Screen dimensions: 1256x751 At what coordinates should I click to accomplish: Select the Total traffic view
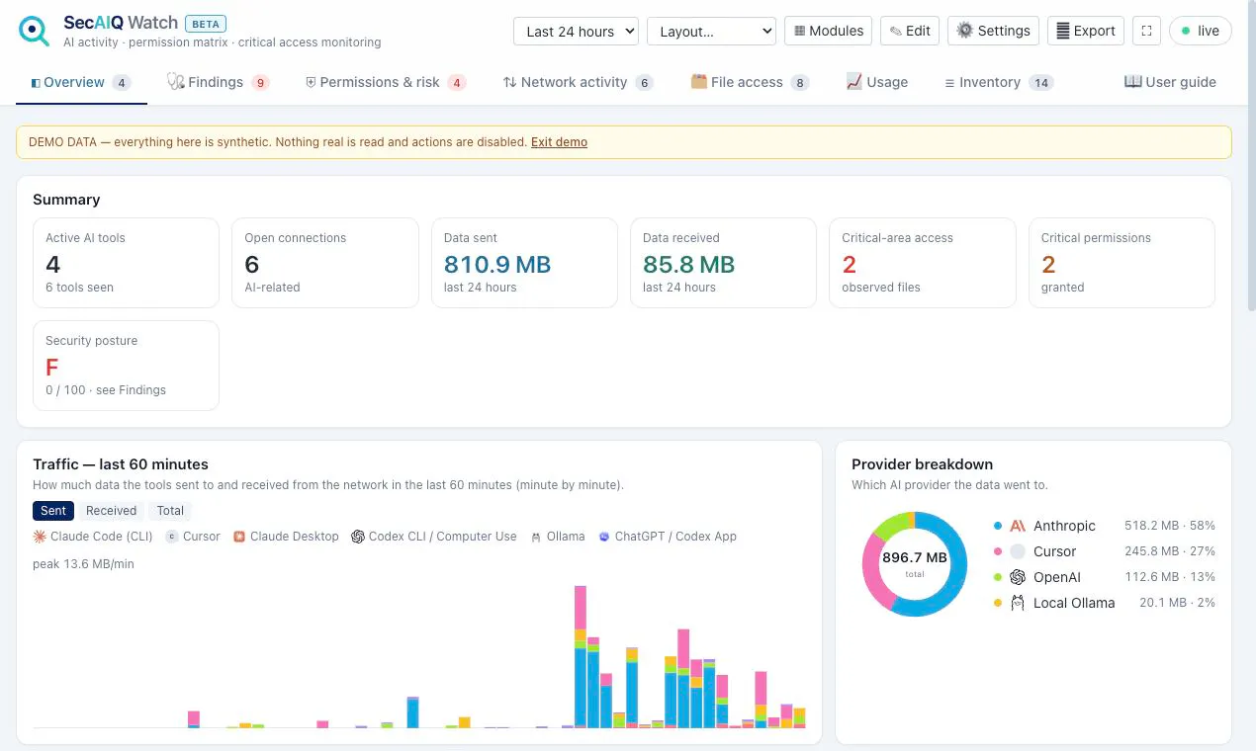point(170,511)
